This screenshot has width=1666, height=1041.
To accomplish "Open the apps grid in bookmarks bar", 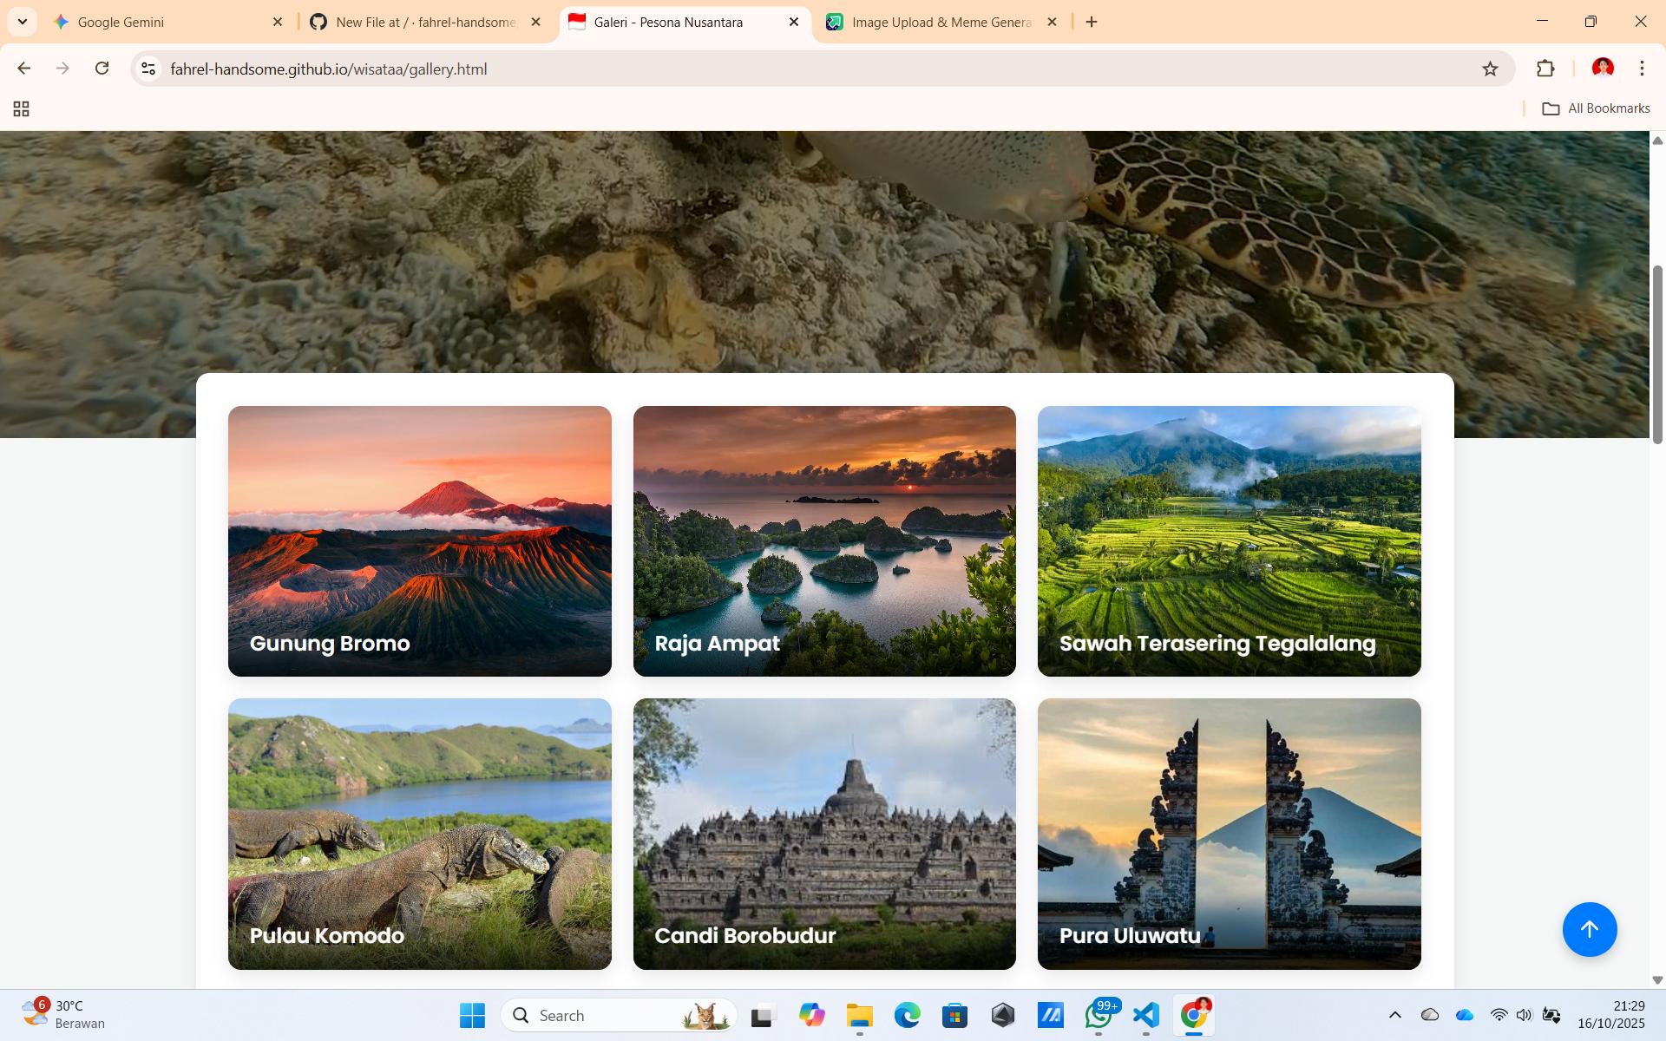I will click(22, 108).
